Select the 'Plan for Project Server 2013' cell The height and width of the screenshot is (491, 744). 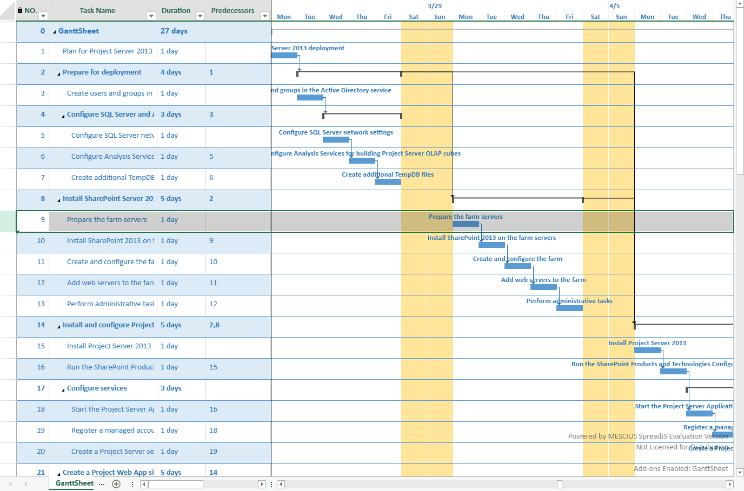(103, 52)
